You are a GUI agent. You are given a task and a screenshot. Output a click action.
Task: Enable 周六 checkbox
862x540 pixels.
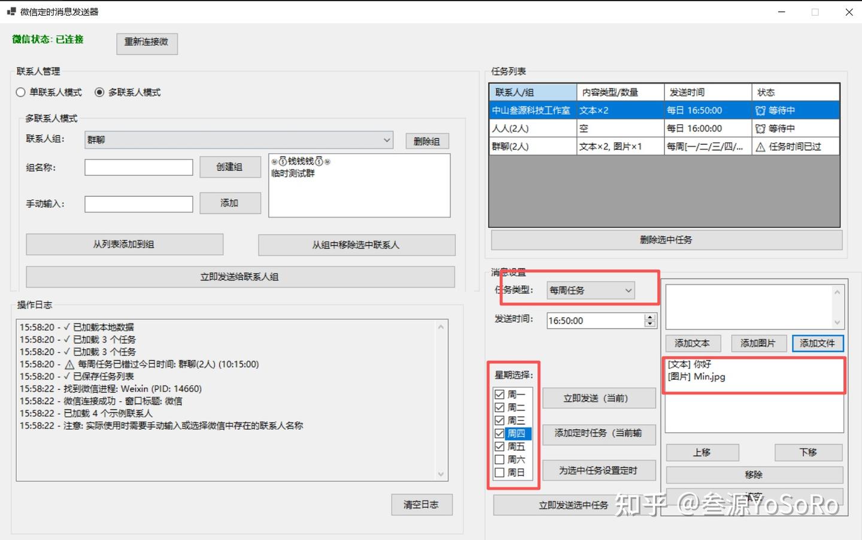click(499, 459)
